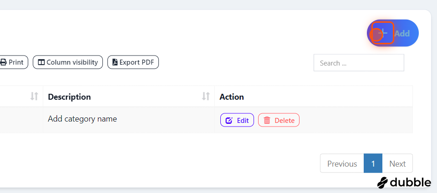This screenshot has width=437, height=193.
Task: Click the table icon beside Column visibility
Action: click(41, 62)
